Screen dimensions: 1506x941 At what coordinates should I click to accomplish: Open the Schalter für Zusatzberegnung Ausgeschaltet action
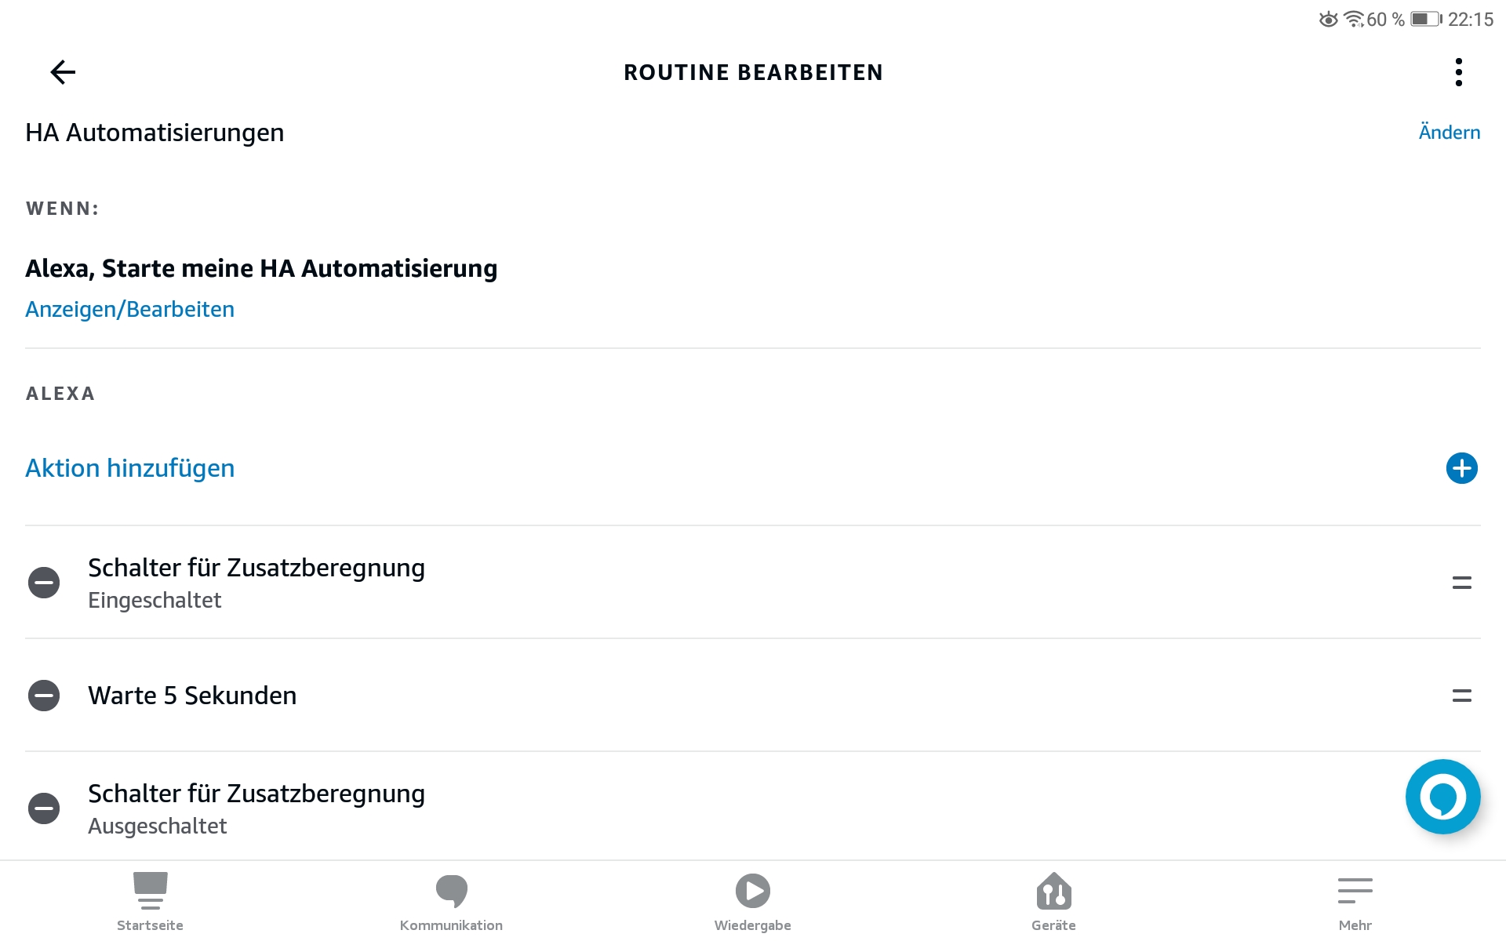pos(256,808)
